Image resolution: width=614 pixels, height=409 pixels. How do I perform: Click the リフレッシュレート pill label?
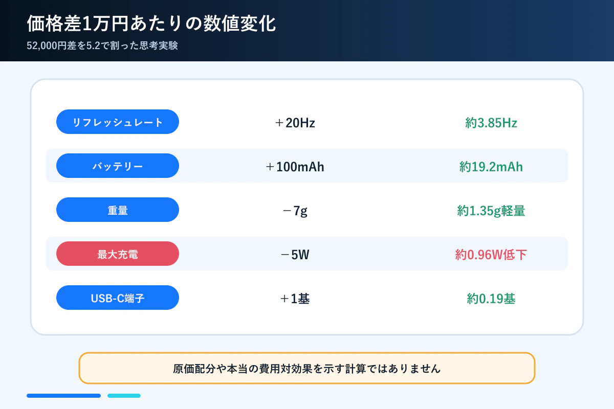(x=118, y=122)
